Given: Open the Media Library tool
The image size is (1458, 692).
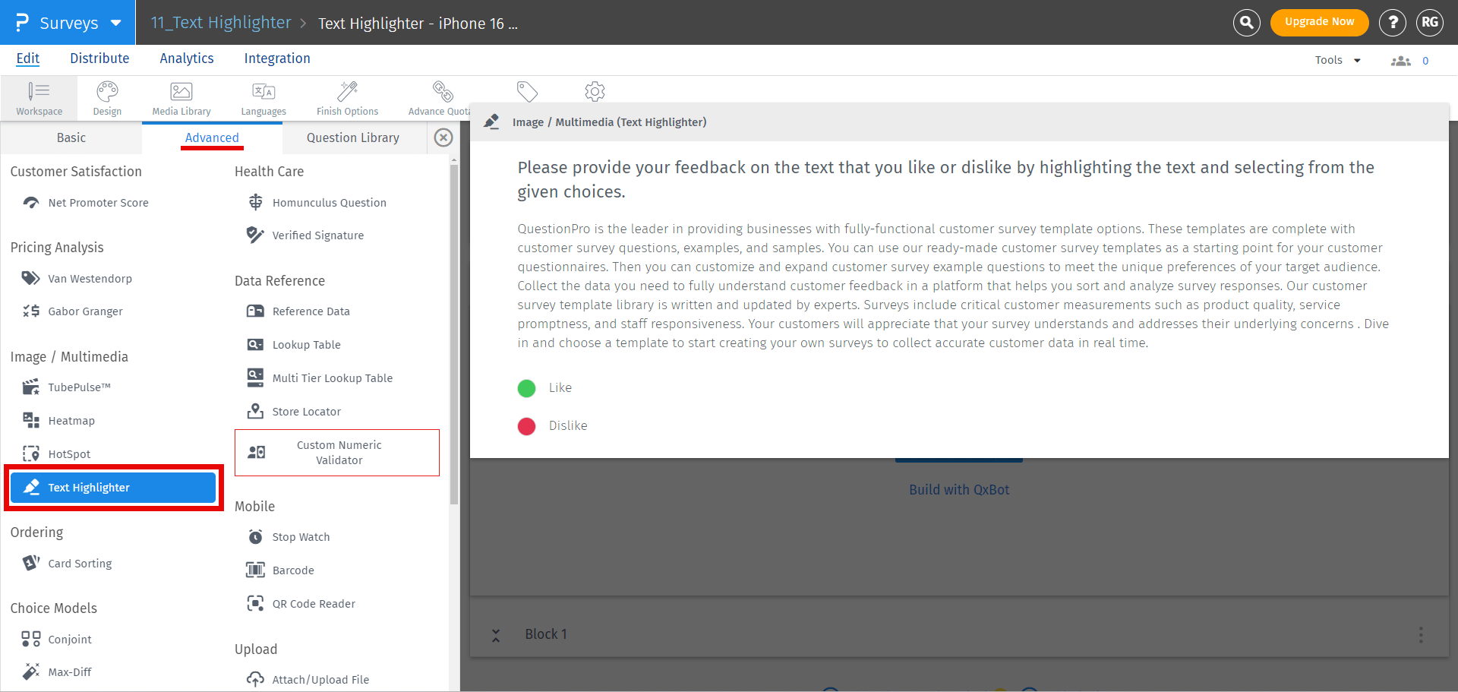Looking at the screenshot, I should click(x=181, y=98).
